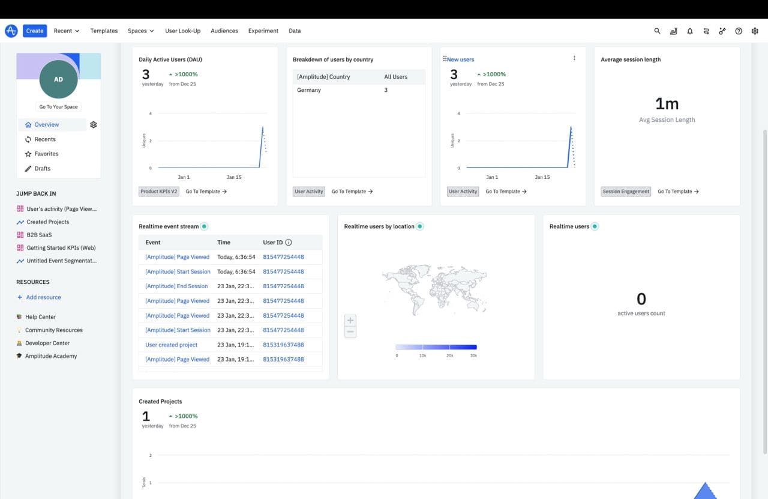The width and height of the screenshot is (768, 499).
Task: Click Product KPIs V2 tag
Action: point(158,192)
